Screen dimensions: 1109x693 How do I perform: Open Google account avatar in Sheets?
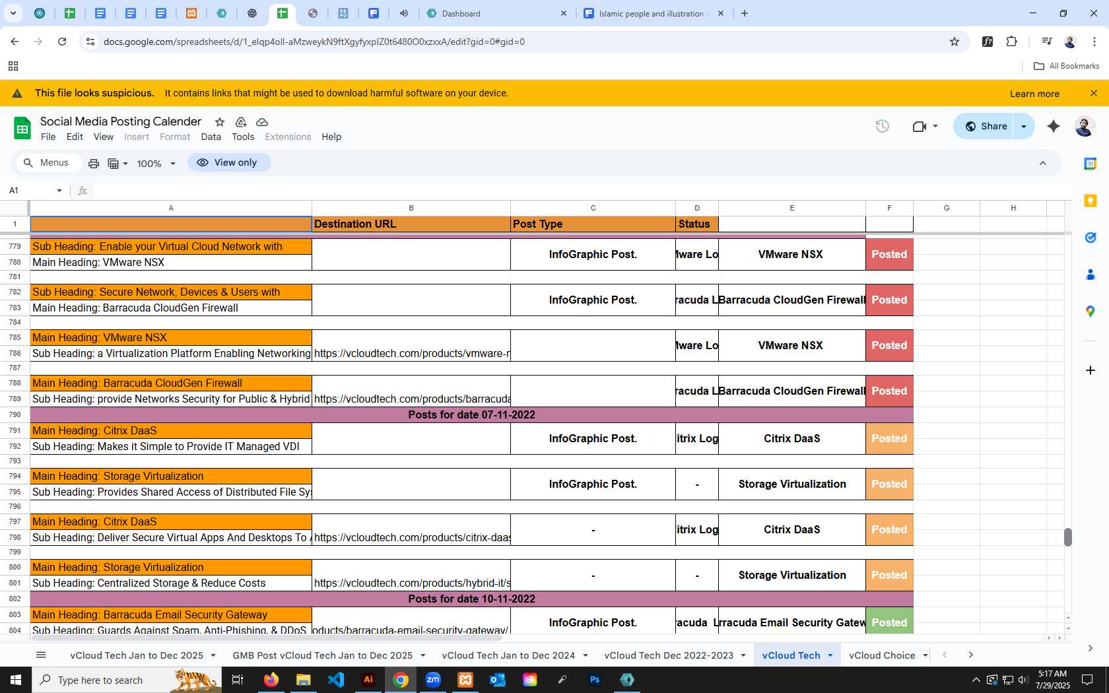tap(1085, 126)
